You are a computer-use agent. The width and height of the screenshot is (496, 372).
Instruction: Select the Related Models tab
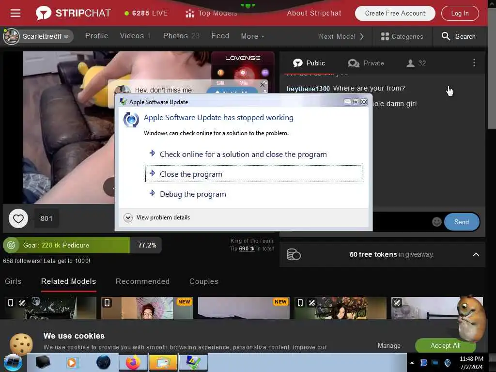(68, 281)
